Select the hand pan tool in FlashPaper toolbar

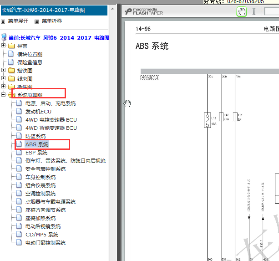point(242,12)
